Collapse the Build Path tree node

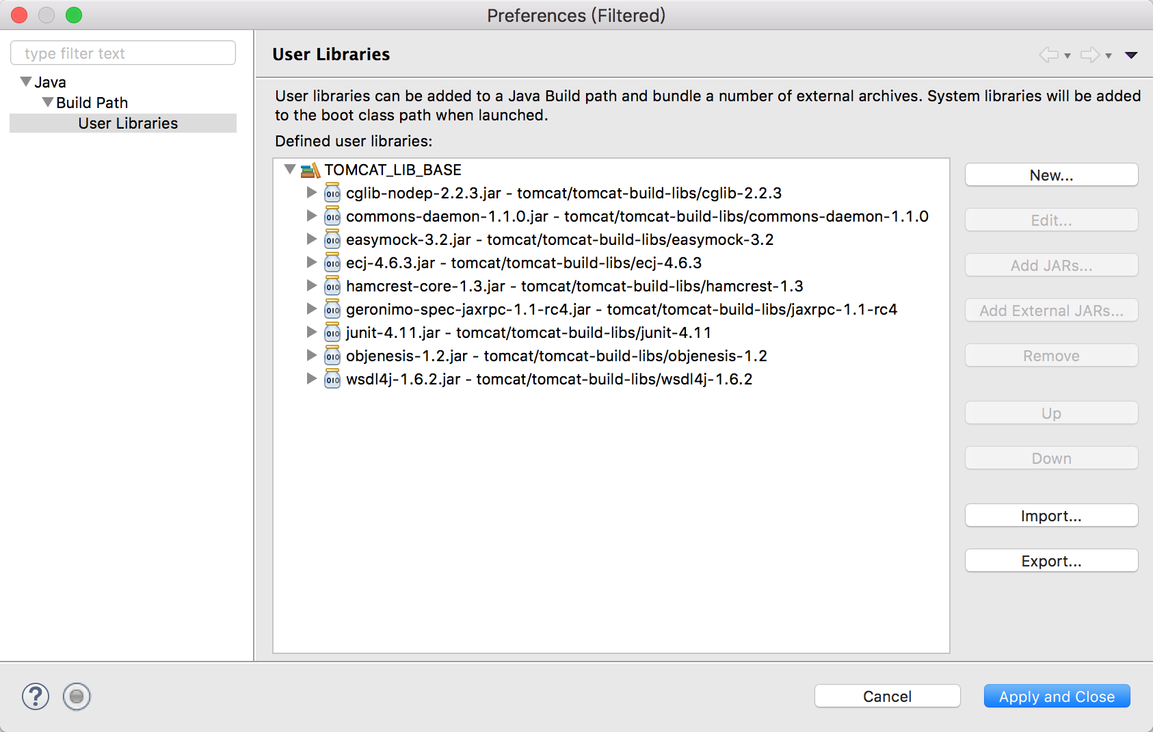point(48,103)
